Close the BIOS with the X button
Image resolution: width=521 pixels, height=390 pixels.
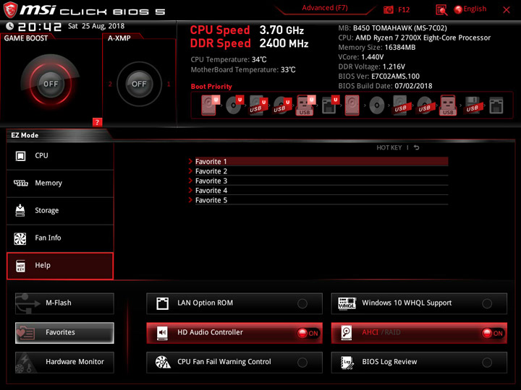(507, 10)
